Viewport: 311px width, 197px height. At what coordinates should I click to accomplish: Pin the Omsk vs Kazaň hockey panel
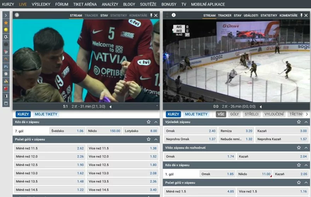[x=301, y=16]
